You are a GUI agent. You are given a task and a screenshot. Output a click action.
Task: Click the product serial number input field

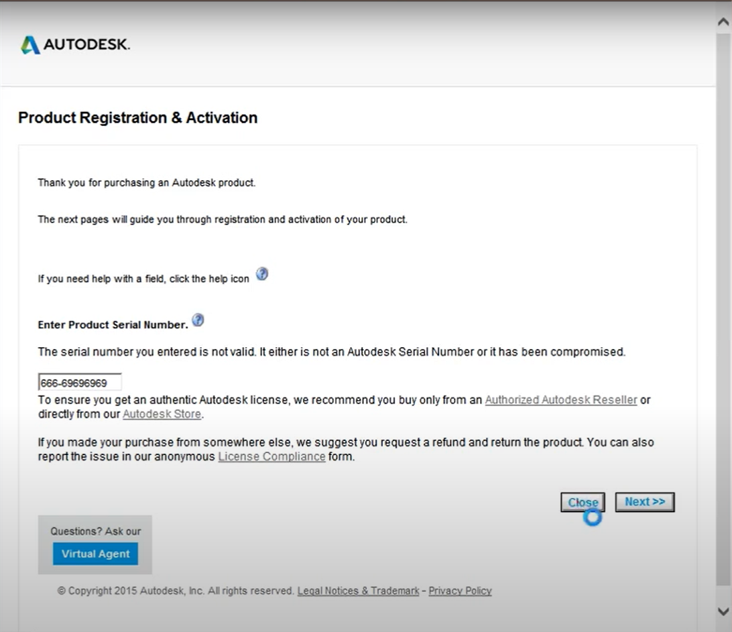[80, 383]
